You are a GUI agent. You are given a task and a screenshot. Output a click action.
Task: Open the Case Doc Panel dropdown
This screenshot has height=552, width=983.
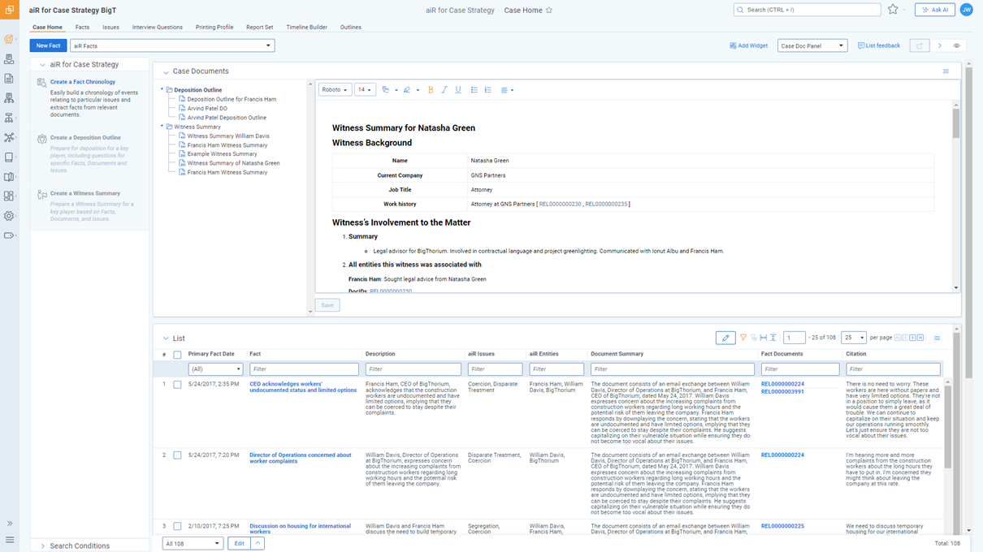tap(812, 46)
